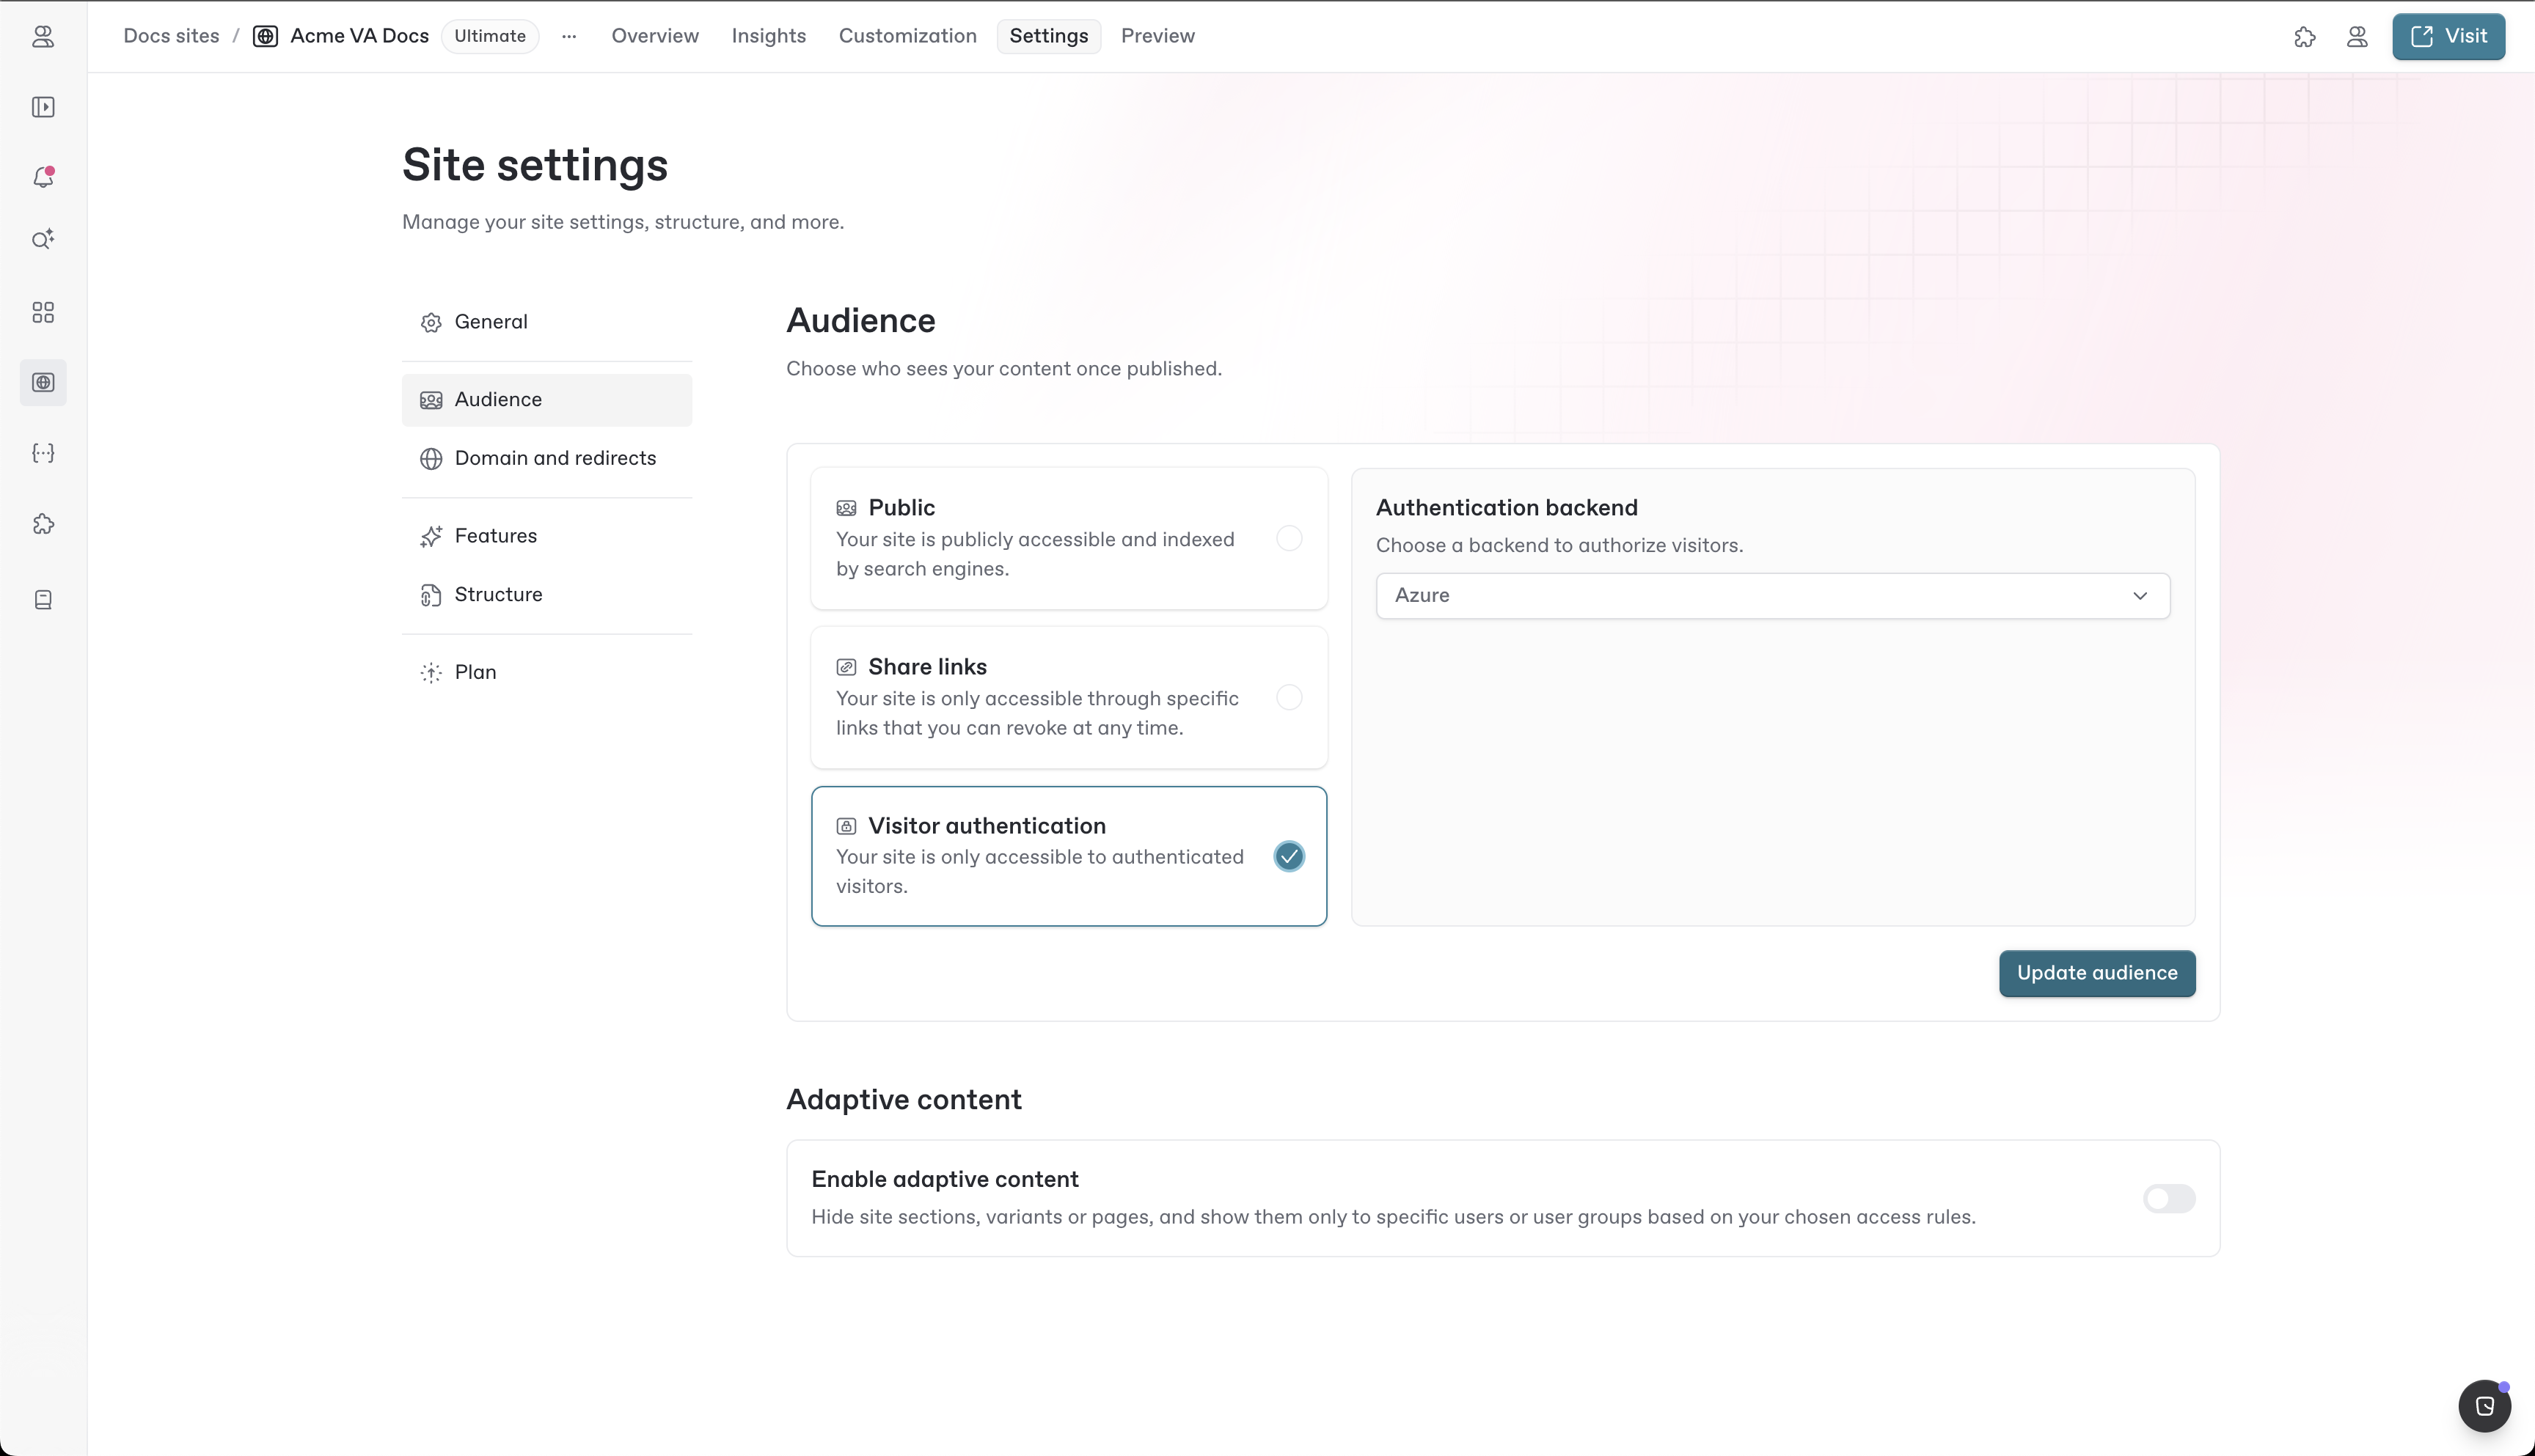Click the Update audience button
2535x1456 pixels.
(x=2096, y=973)
